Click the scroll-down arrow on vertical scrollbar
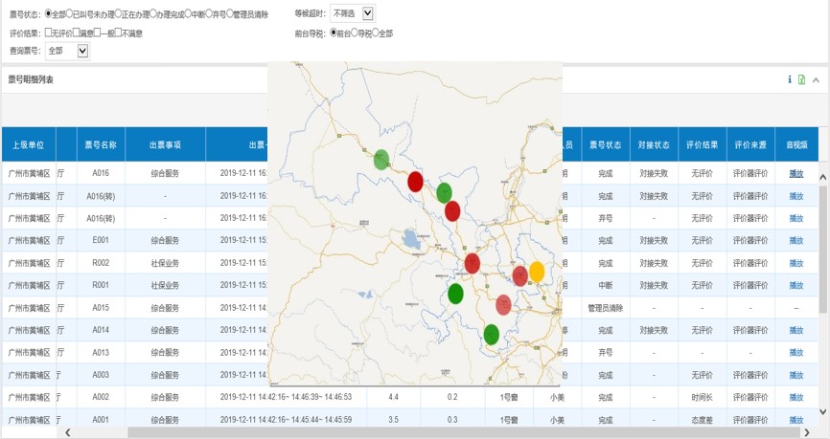The image size is (830, 439). (x=822, y=411)
